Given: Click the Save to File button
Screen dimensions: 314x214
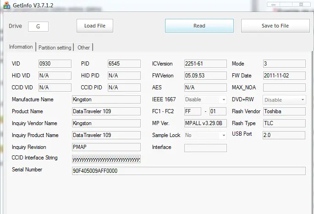Looking at the screenshot, I should pyautogui.click(x=275, y=26).
